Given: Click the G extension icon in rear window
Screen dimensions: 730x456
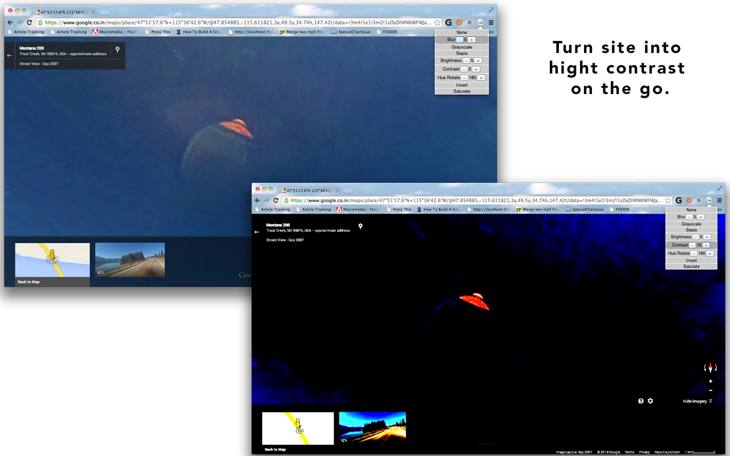Looking at the screenshot, I should (x=448, y=22).
